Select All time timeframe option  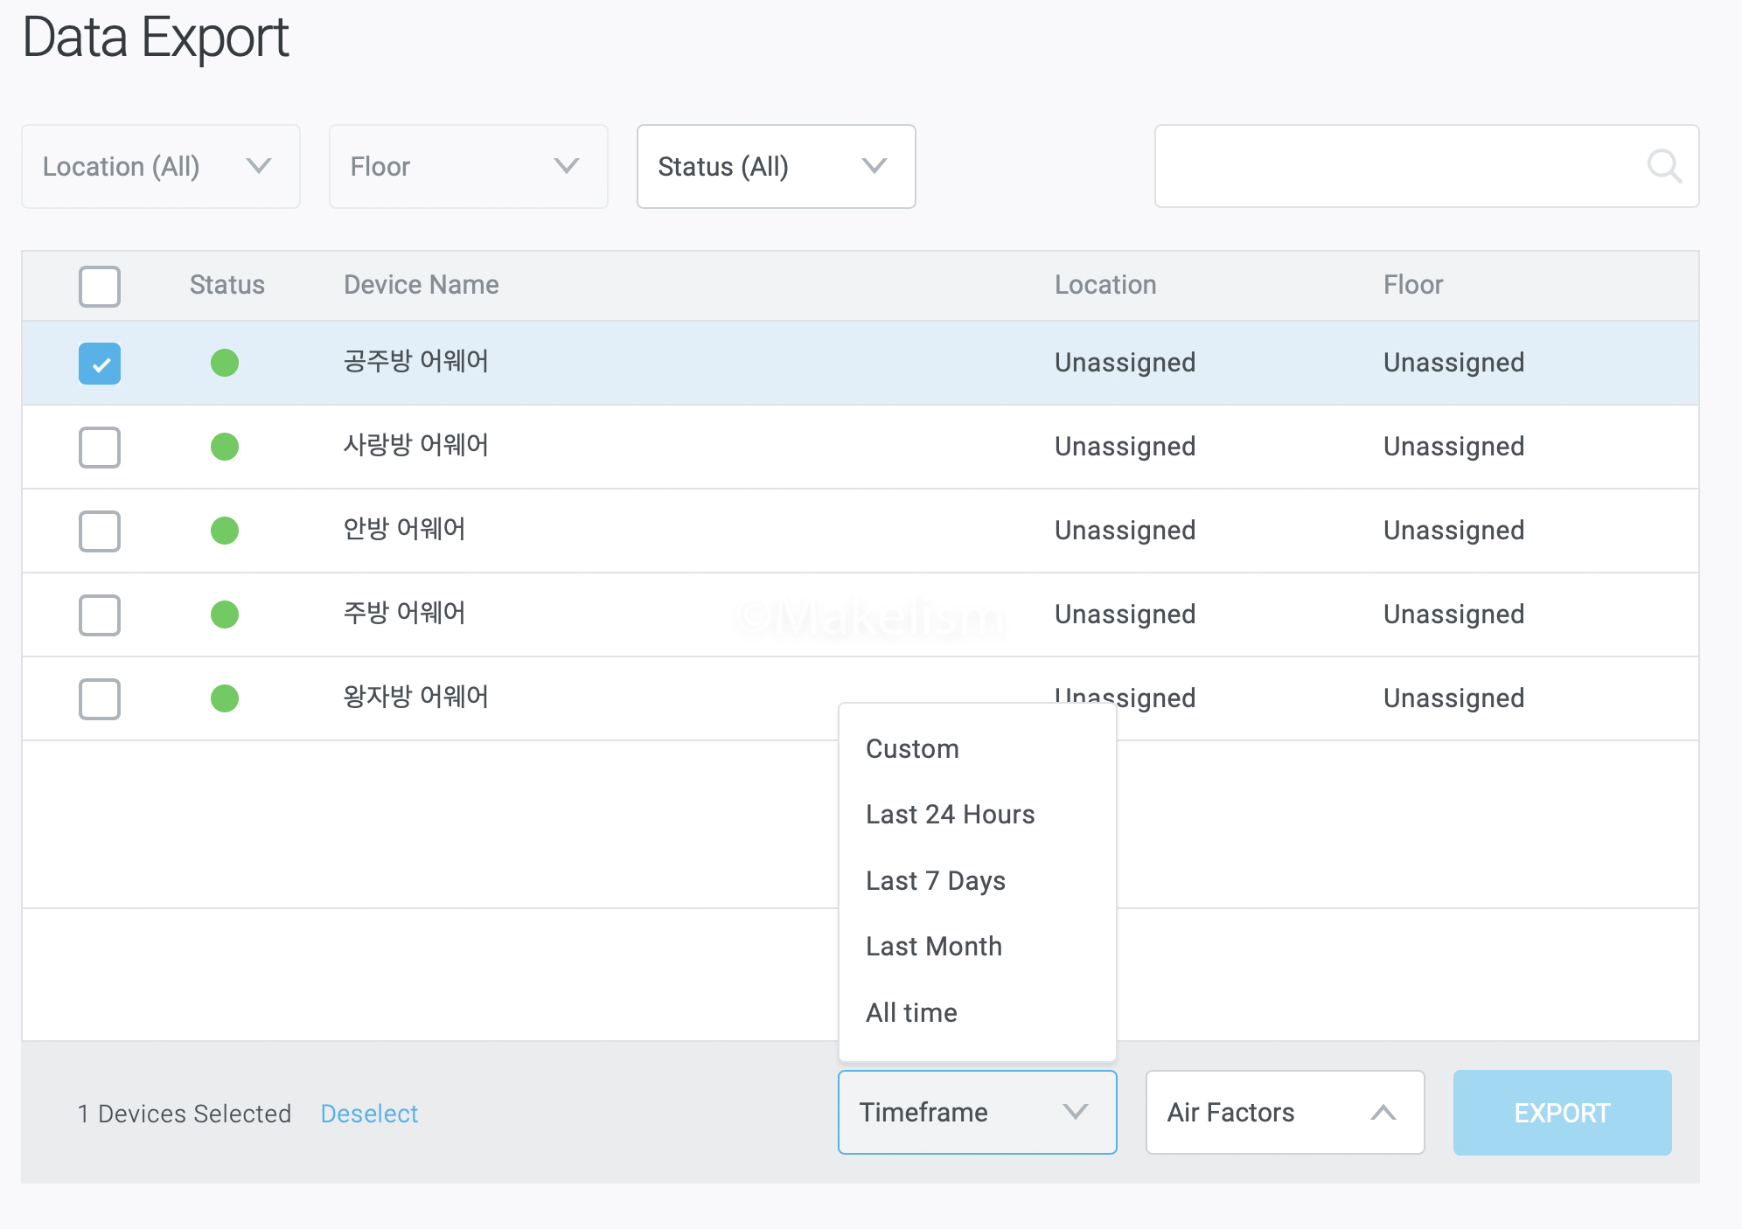(x=911, y=1012)
